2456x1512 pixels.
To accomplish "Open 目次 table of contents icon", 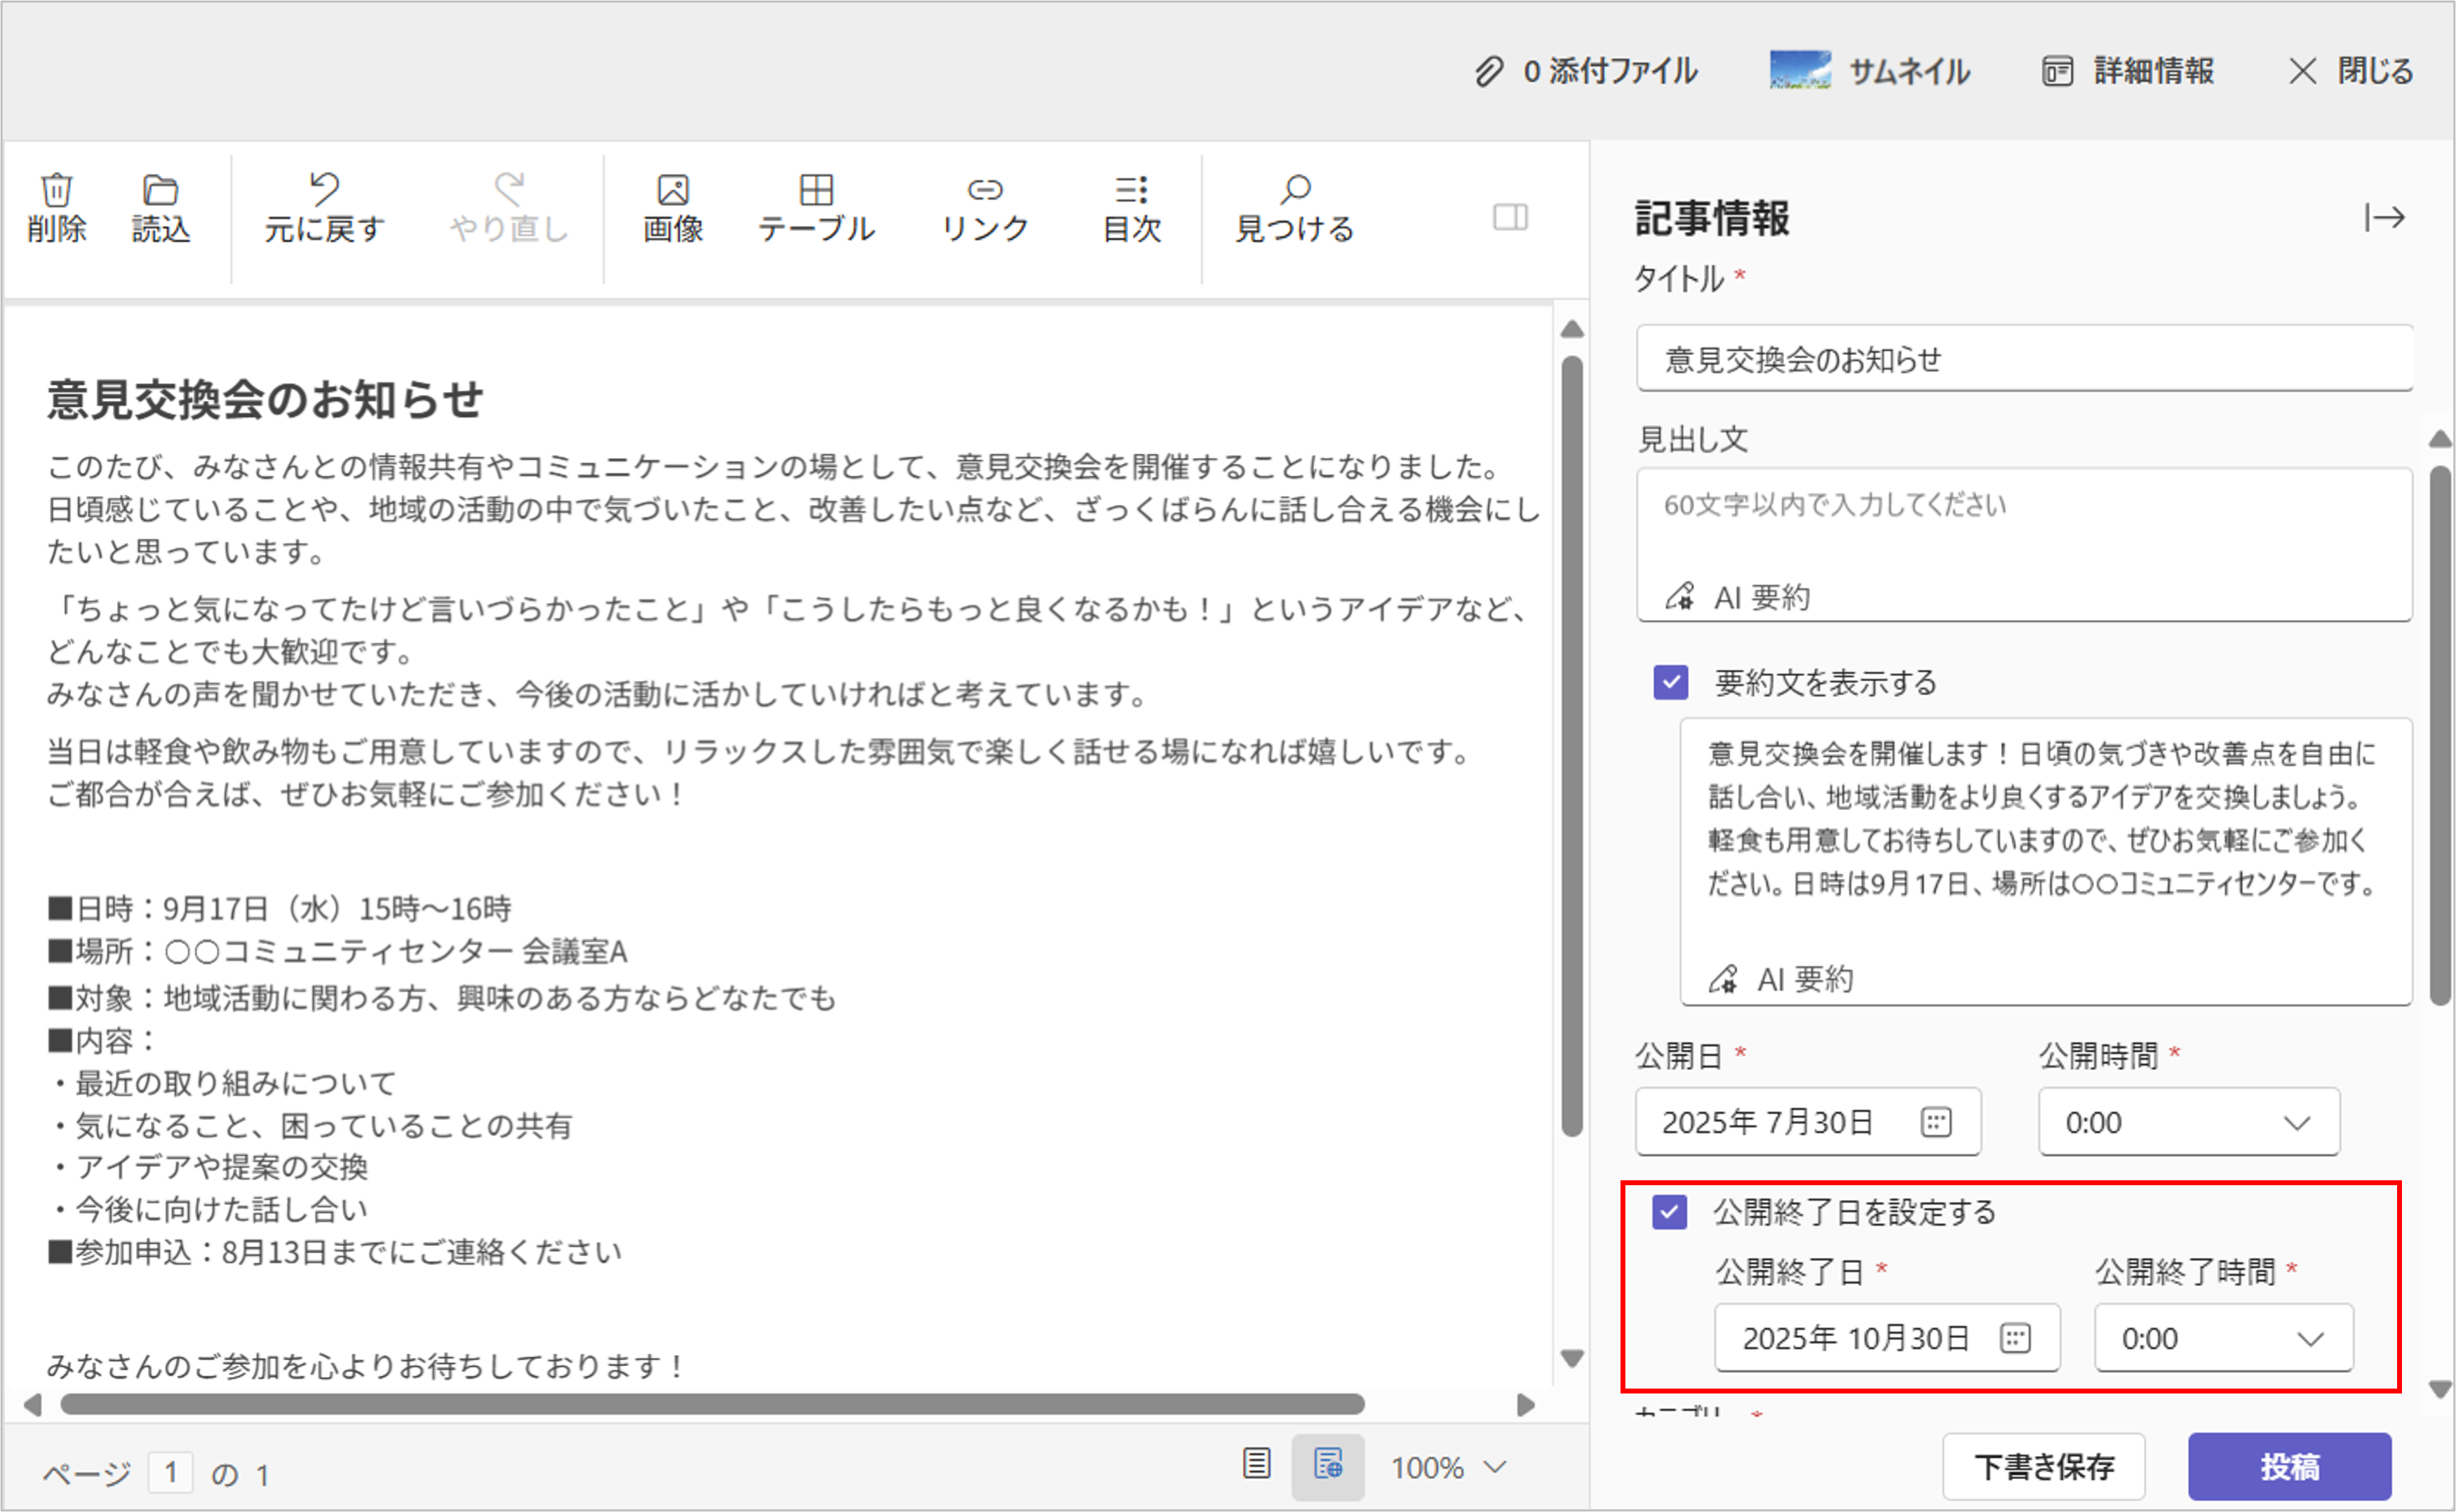I will point(1131,189).
